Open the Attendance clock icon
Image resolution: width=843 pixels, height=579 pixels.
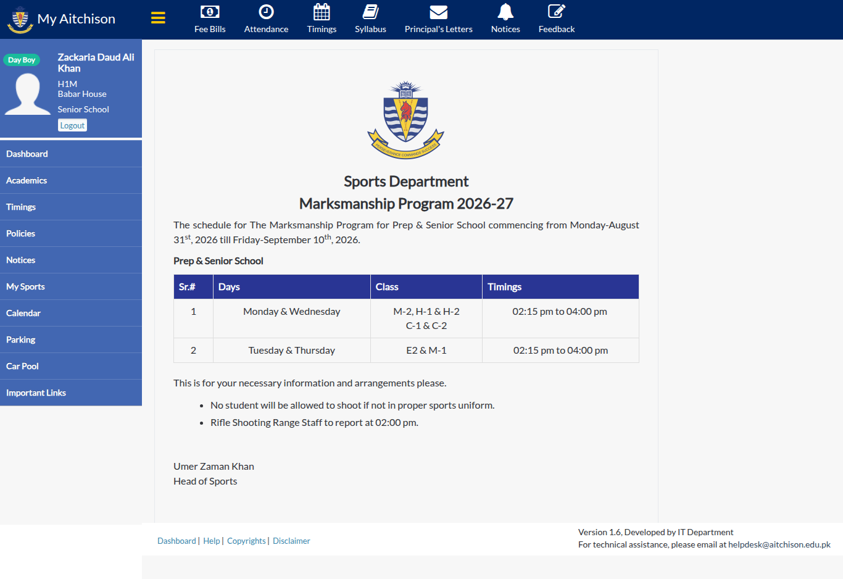coord(266,12)
